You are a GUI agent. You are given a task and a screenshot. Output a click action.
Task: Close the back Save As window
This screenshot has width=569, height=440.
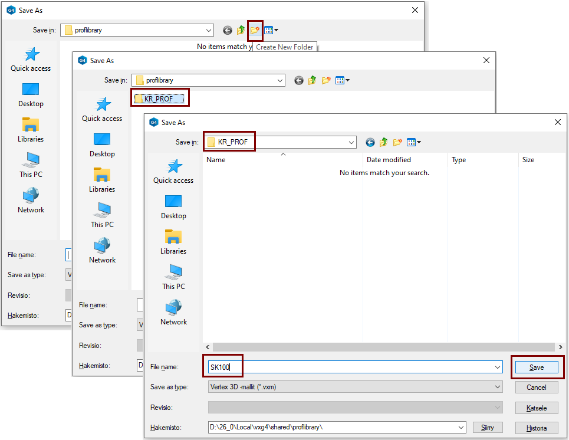(415, 10)
